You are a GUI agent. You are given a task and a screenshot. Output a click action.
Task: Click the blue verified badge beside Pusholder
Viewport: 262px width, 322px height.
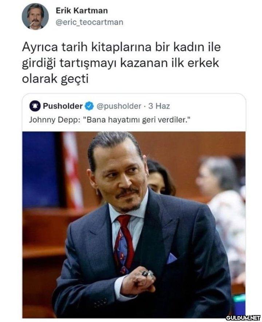click(x=89, y=106)
